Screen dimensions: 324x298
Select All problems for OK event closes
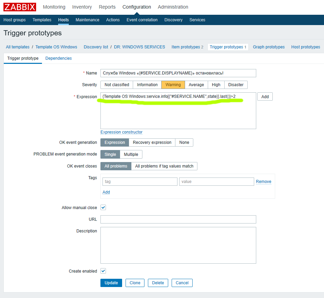pos(116,166)
